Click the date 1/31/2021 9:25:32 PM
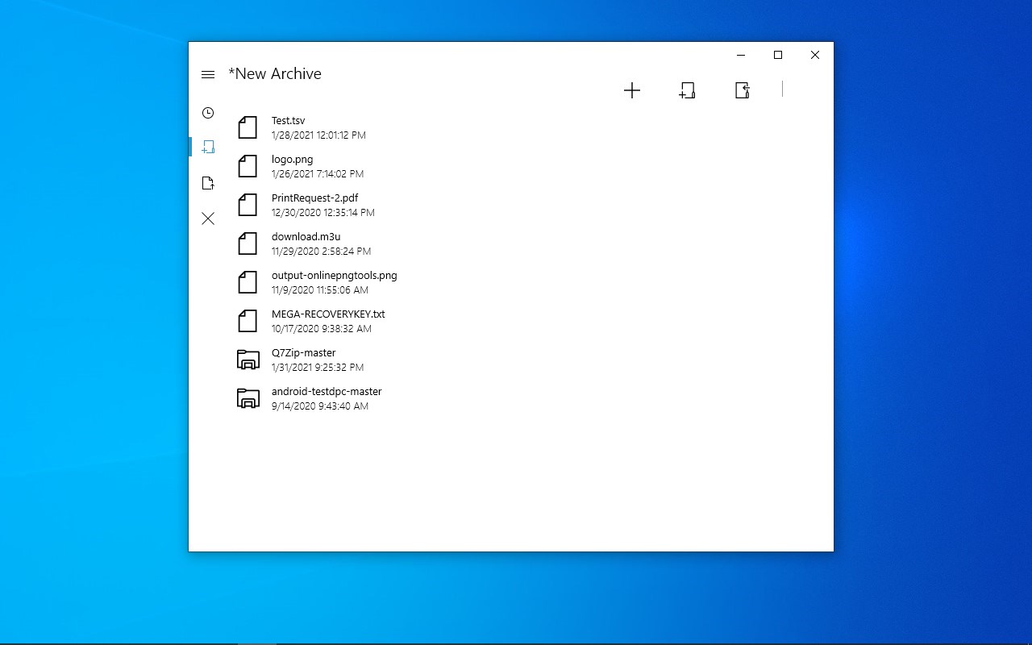Image resolution: width=1032 pixels, height=645 pixels. tap(318, 368)
